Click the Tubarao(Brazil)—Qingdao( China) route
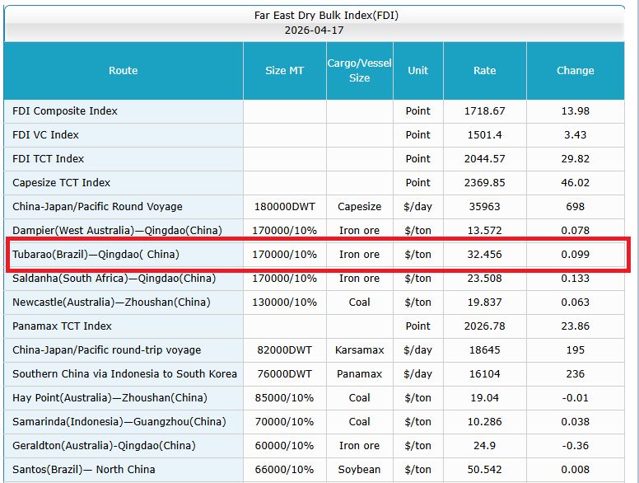Screen dimensions: 639x483 (96, 255)
